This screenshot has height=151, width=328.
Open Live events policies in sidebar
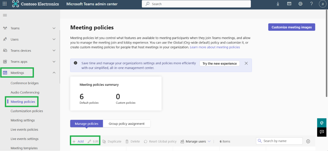click(x=24, y=130)
